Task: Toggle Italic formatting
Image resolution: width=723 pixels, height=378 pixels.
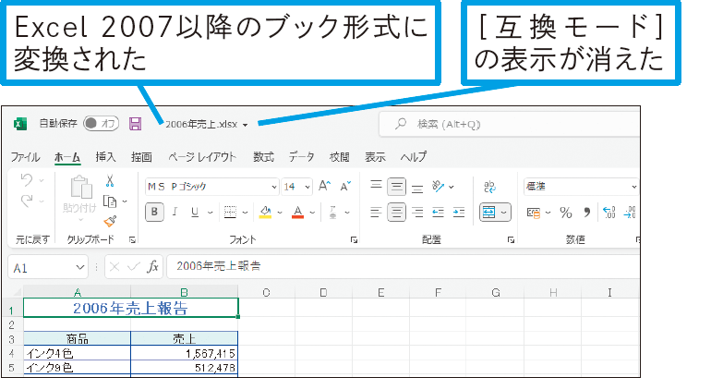Action: click(175, 212)
